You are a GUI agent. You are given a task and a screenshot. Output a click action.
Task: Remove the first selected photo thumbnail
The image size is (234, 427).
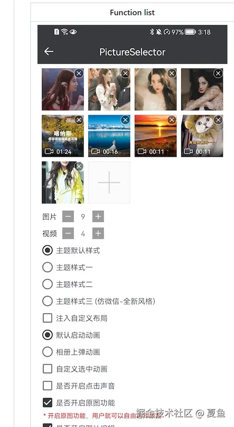[79, 73]
